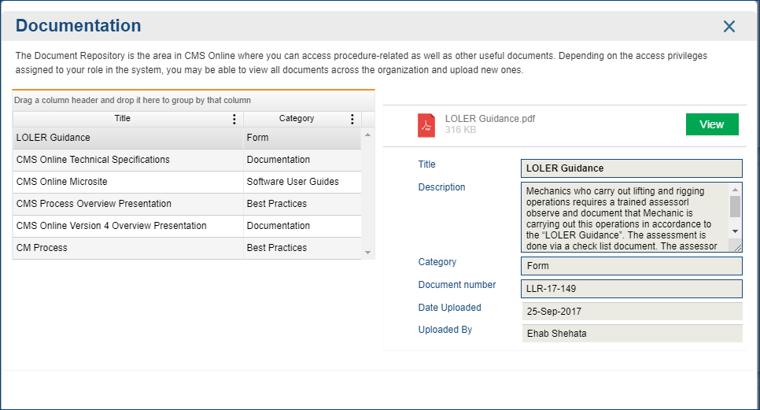760x410 pixels.
Task: Click the Description textarea resize handle
Action: (x=737, y=247)
